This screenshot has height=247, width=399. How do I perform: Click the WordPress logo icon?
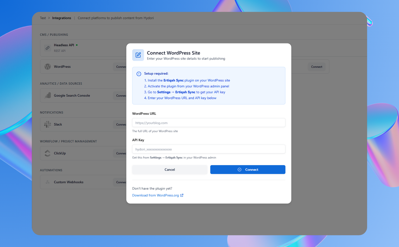tap(48, 67)
